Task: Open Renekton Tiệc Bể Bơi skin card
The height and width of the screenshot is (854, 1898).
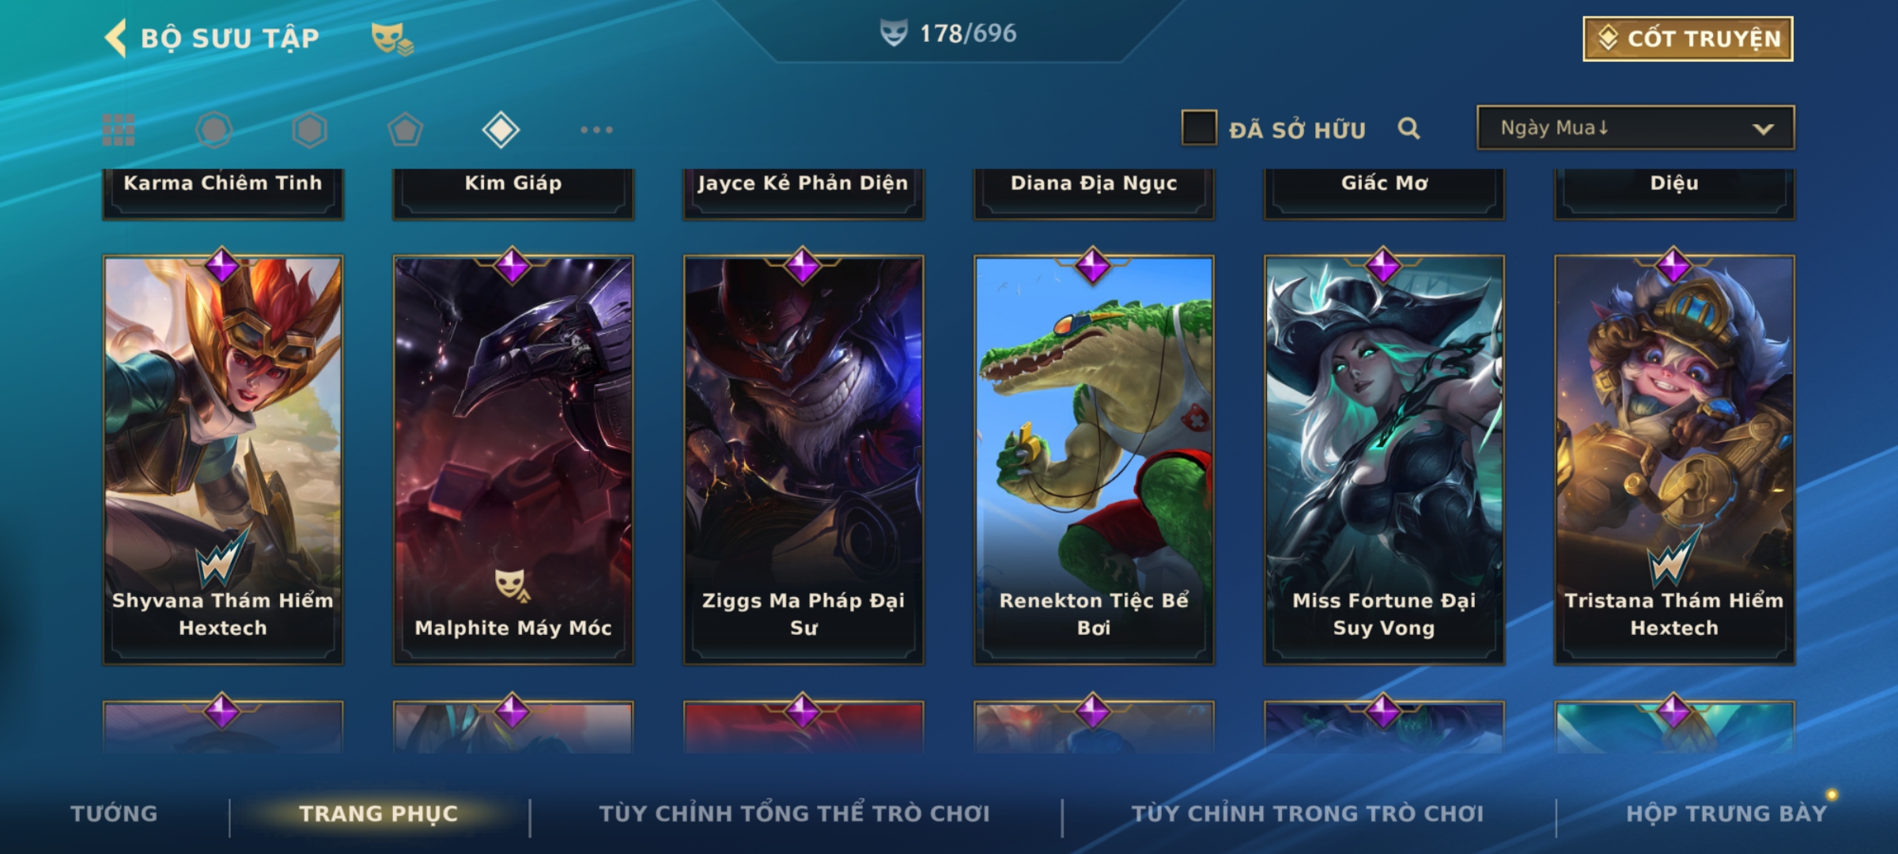Action: [x=1094, y=459]
